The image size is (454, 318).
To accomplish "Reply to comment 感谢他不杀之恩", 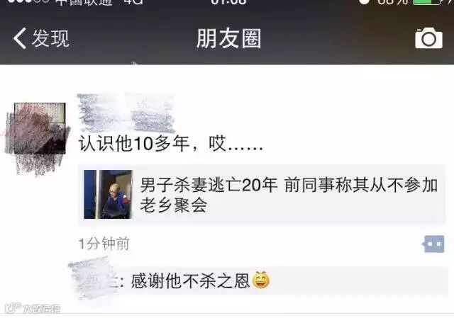I will [190, 280].
